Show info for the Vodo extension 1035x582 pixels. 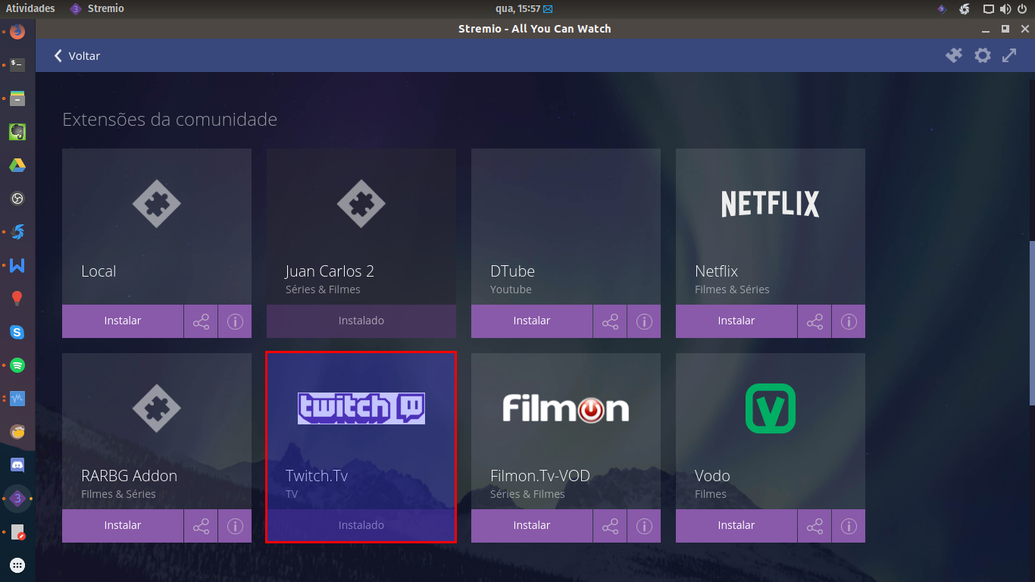tap(849, 526)
